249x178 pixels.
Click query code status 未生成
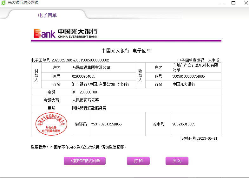213,60
